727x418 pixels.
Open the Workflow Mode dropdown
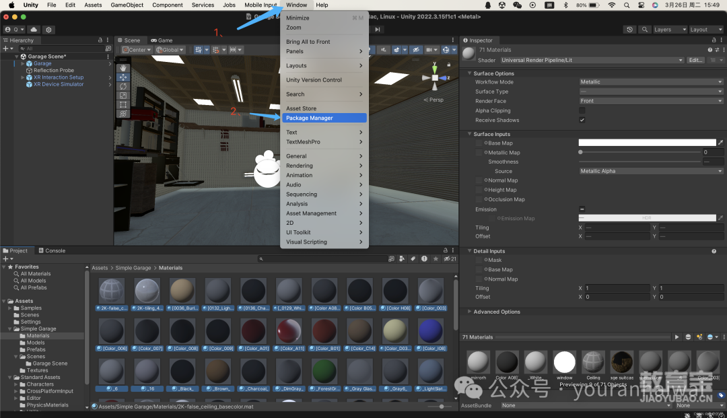click(651, 82)
